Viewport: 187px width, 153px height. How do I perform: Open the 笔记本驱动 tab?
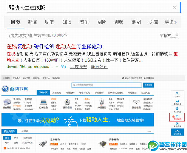pyautogui.click(x=85, y=92)
